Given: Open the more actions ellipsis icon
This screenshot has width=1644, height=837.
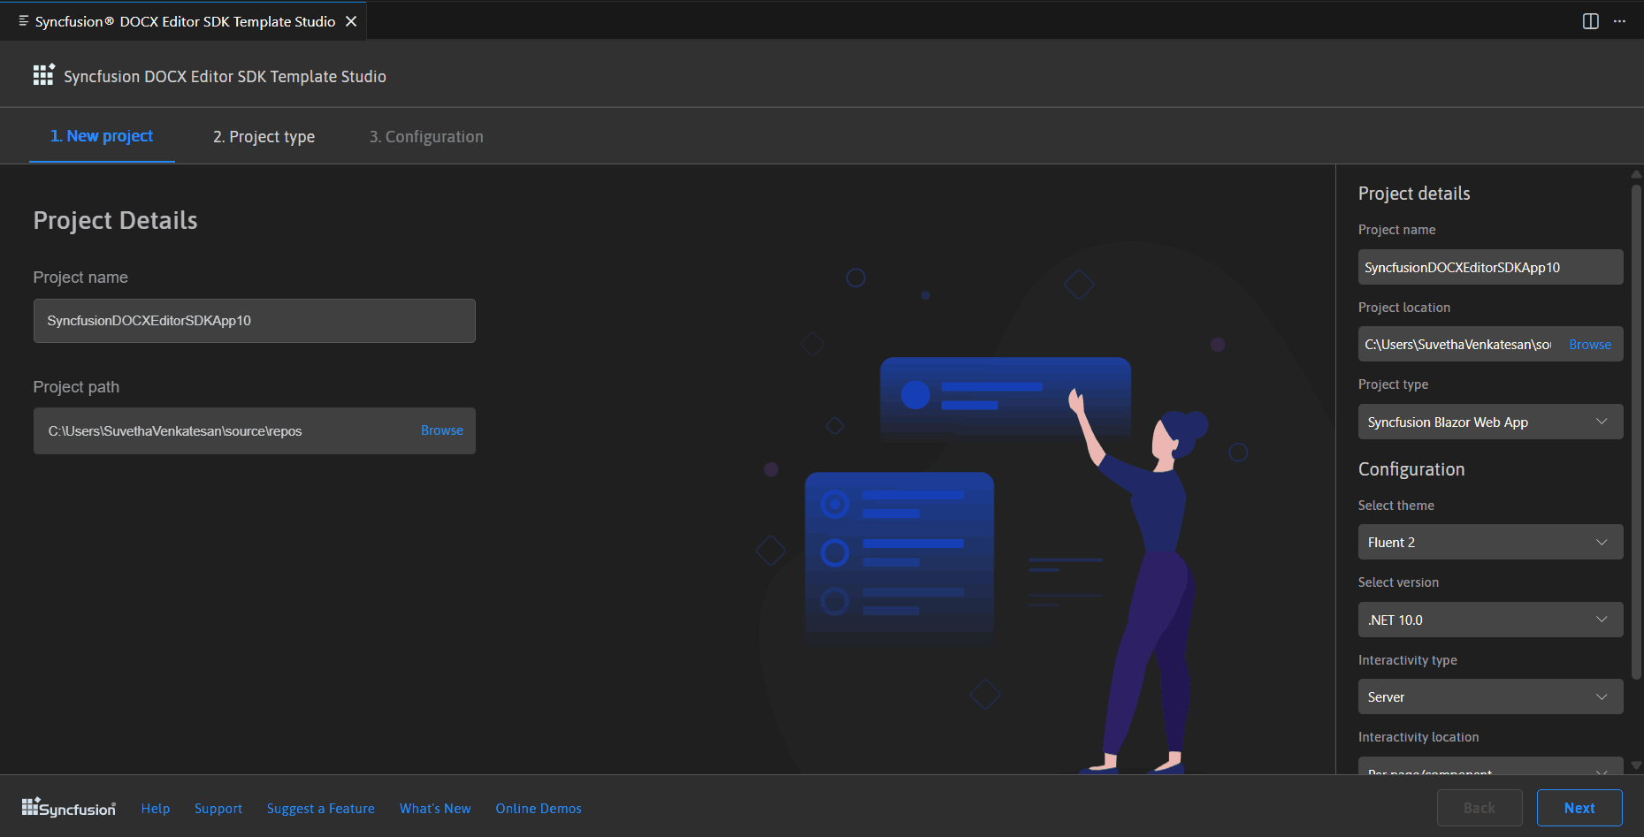Looking at the screenshot, I should point(1619,20).
